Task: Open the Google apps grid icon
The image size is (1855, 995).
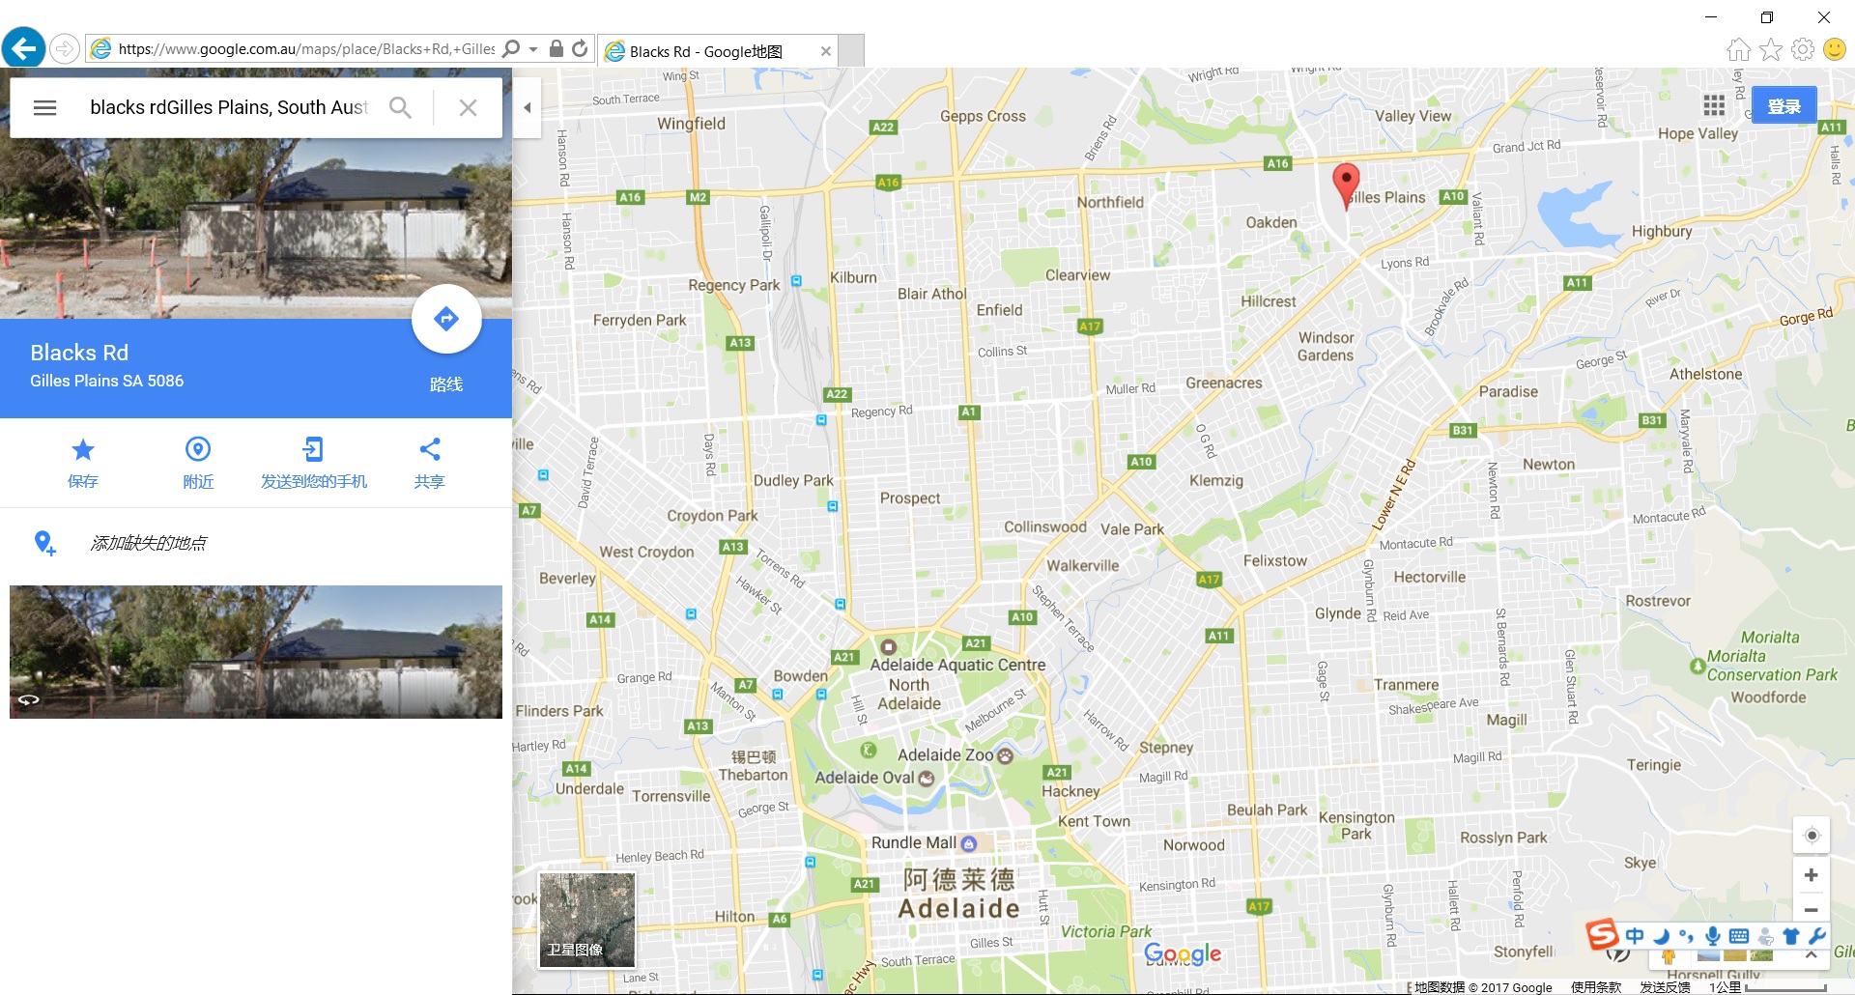Action: (x=1714, y=105)
